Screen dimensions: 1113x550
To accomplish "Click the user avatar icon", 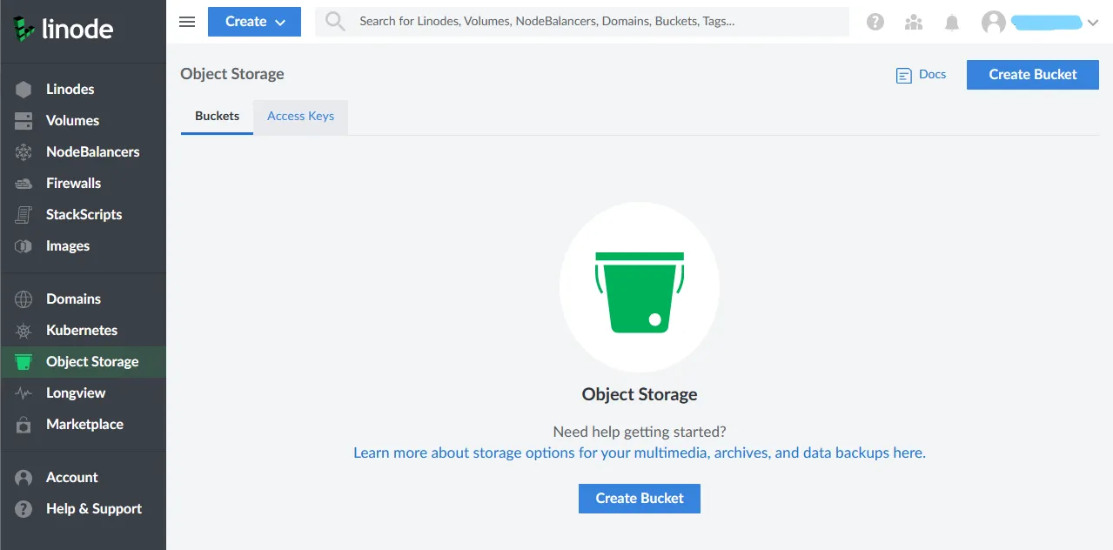I will (994, 23).
